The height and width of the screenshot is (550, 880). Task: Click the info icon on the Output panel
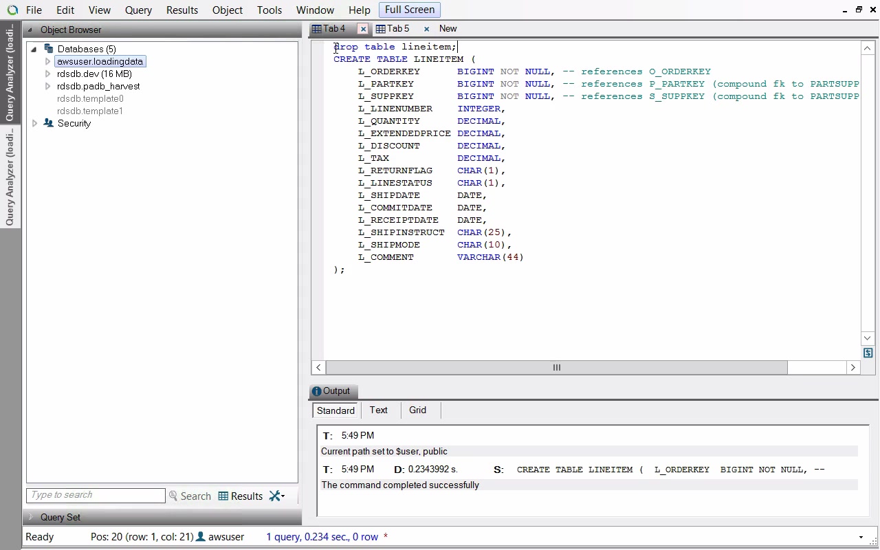(316, 391)
